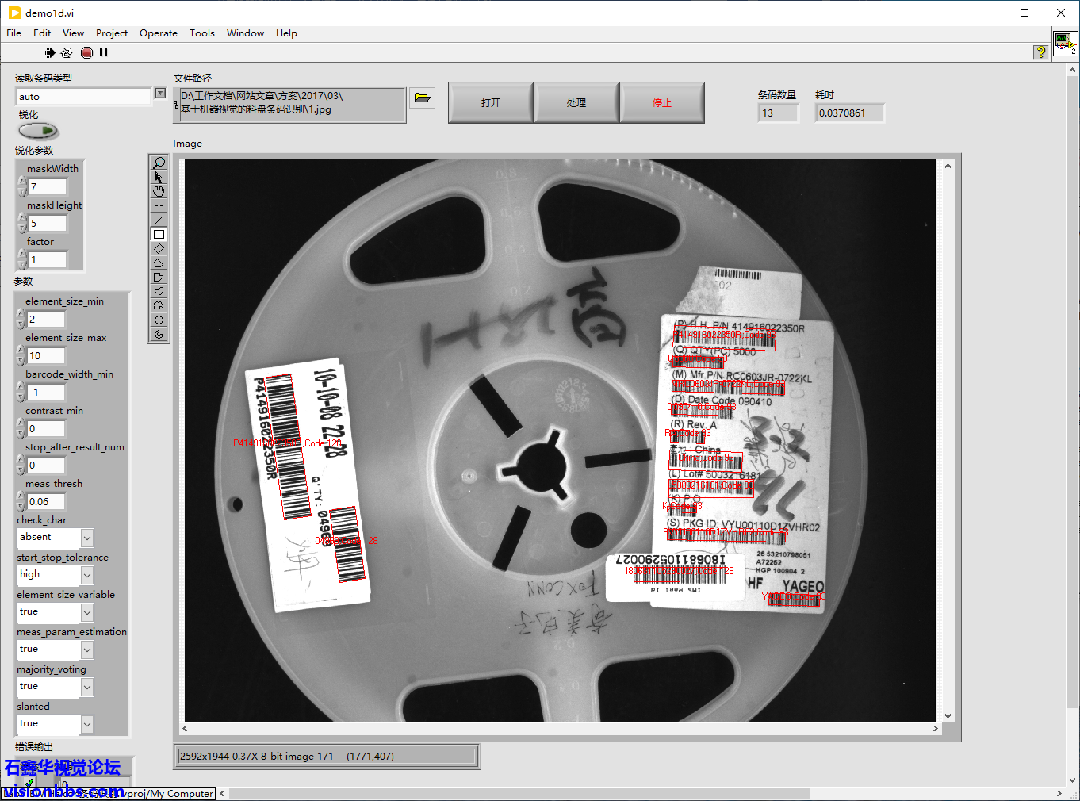The image size is (1080, 801).
Task: Click the folder browse icon beside file path
Action: [x=422, y=98]
